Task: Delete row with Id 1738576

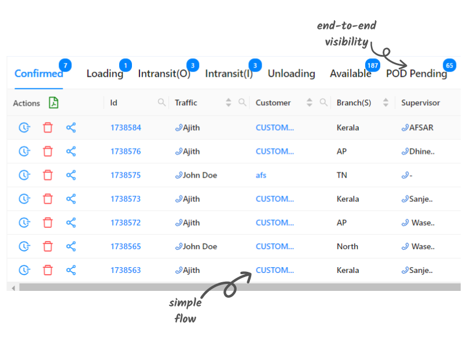Action: [47, 152]
